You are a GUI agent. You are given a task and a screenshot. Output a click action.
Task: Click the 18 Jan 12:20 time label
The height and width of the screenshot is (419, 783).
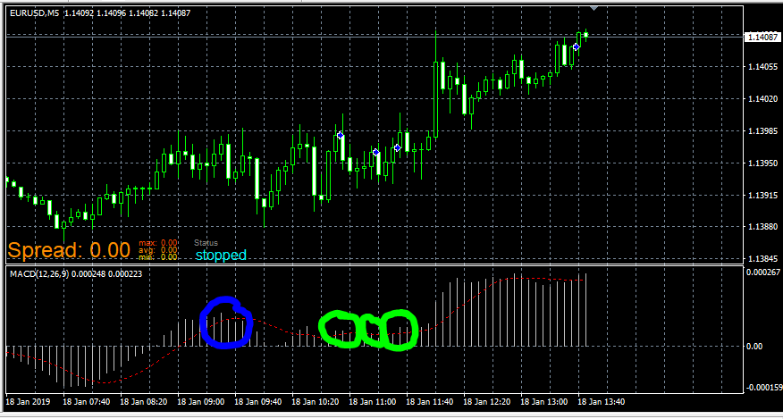point(486,401)
